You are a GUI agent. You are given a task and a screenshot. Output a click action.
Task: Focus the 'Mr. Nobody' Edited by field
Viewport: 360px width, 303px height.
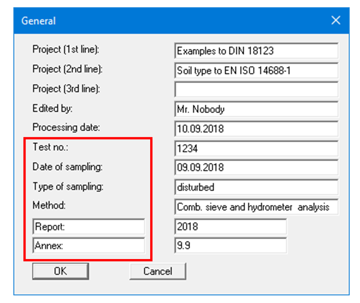click(256, 109)
